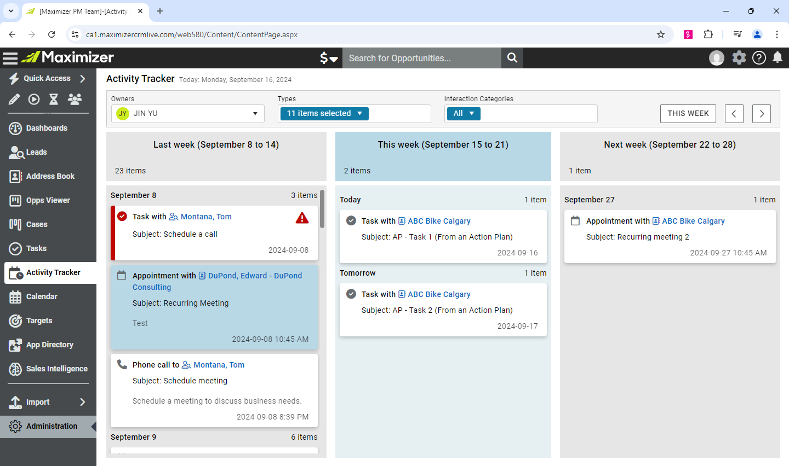Click the Administration gear icon
This screenshot has width=789, height=466.
[x=15, y=426]
